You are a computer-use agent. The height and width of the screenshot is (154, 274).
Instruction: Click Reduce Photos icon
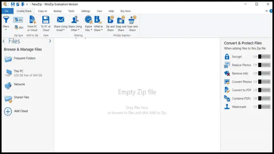coord(227,65)
